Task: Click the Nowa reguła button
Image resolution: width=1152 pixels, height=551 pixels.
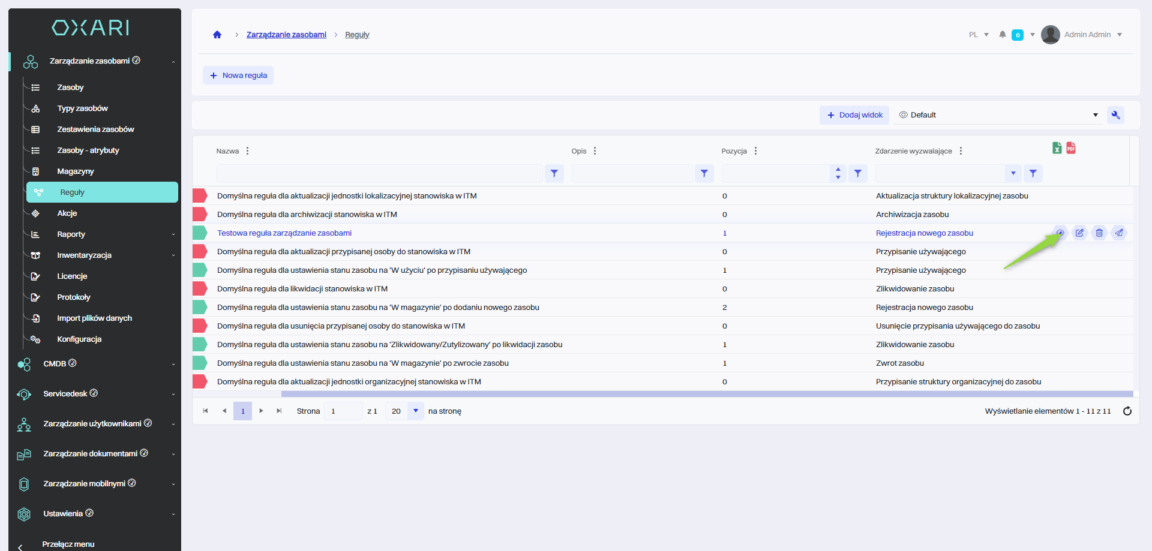Action: click(238, 76)
